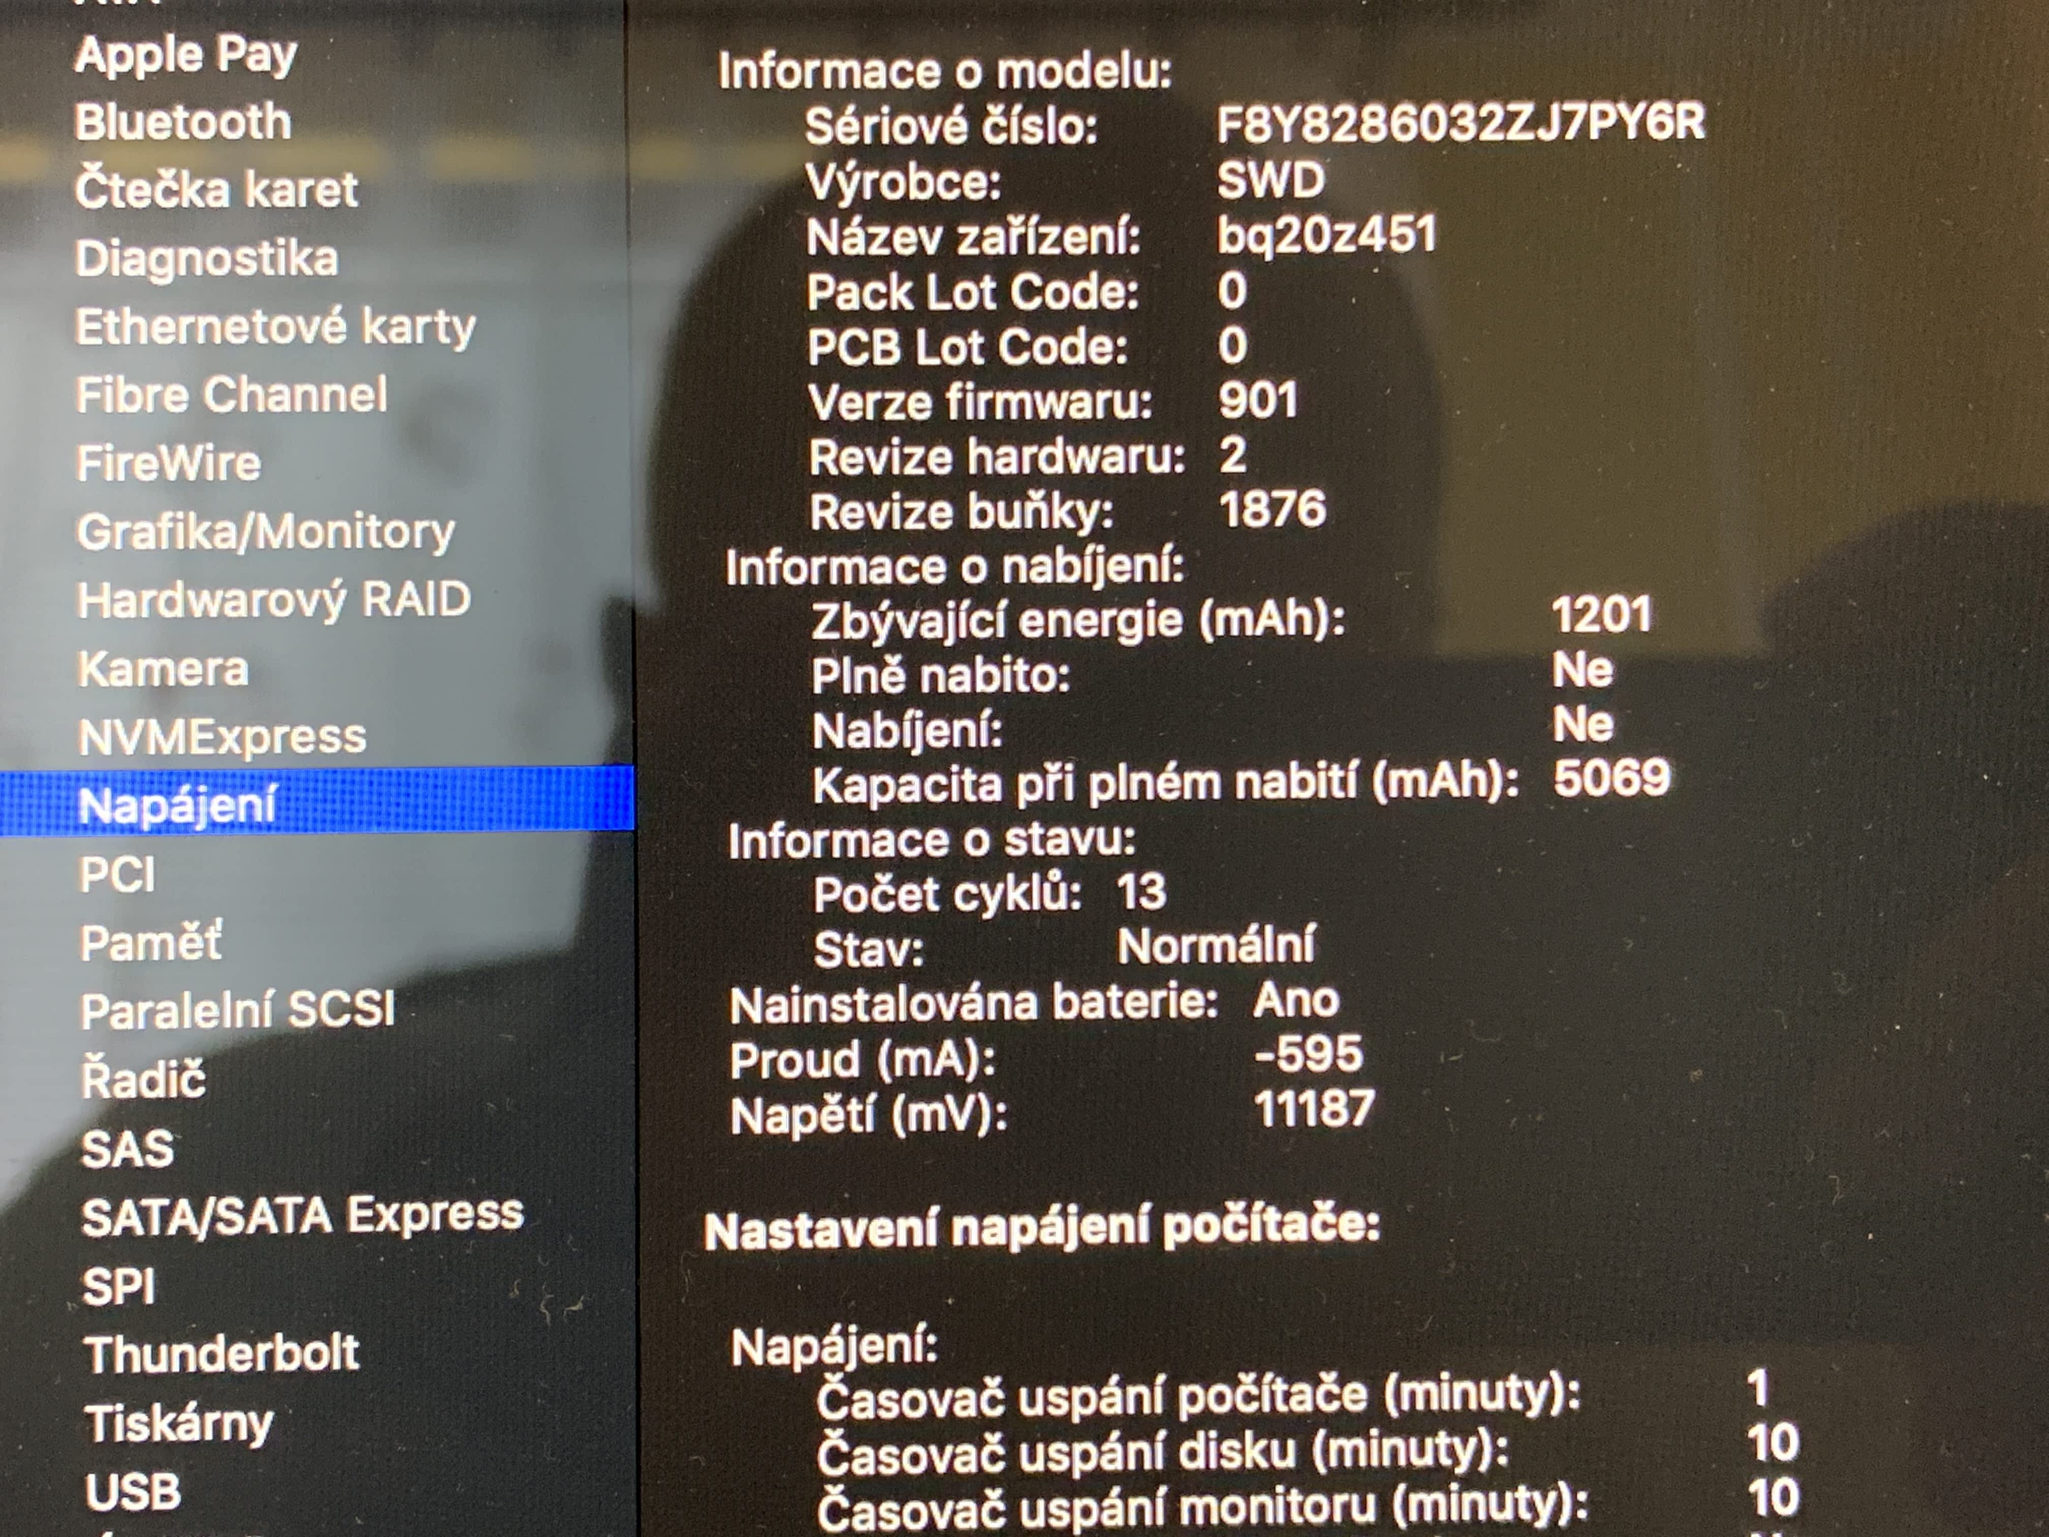The image size is (2049, 1537).
Task: Open the Bluetooth hardware section
Action: point(182,122)
